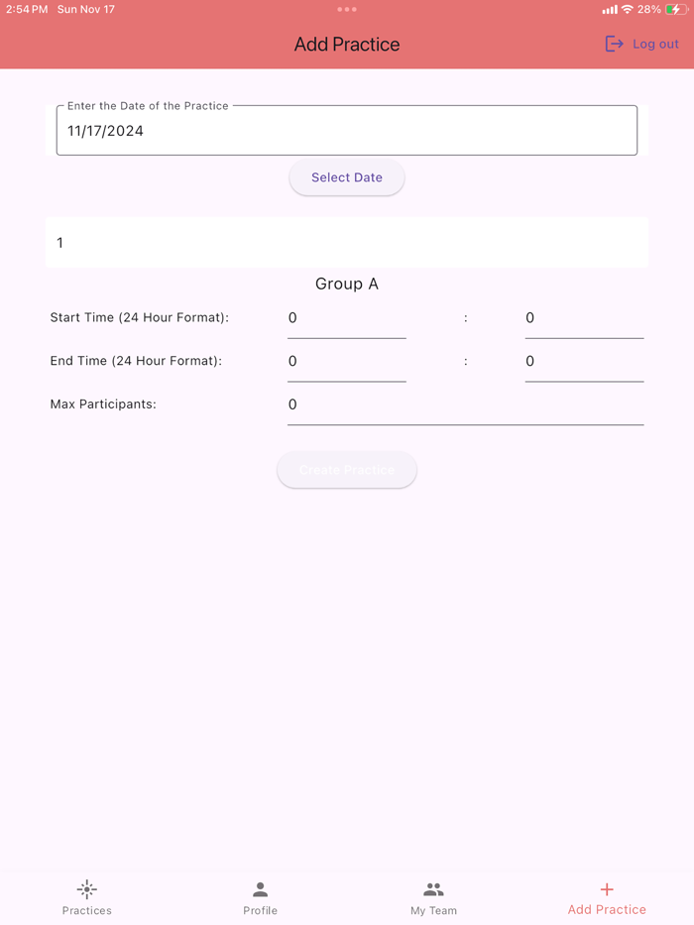Viewport: 694px width, 925px height.
Task: Tap the battery indicator in the status bar
Action: click(676, 9)
